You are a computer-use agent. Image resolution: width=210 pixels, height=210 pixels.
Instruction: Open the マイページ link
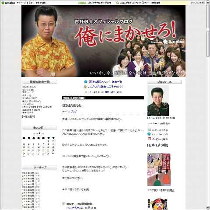(x=21, y=3)
